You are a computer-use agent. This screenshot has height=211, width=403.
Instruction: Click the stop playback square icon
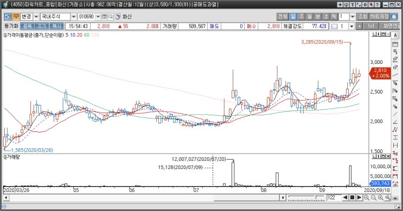352,197
